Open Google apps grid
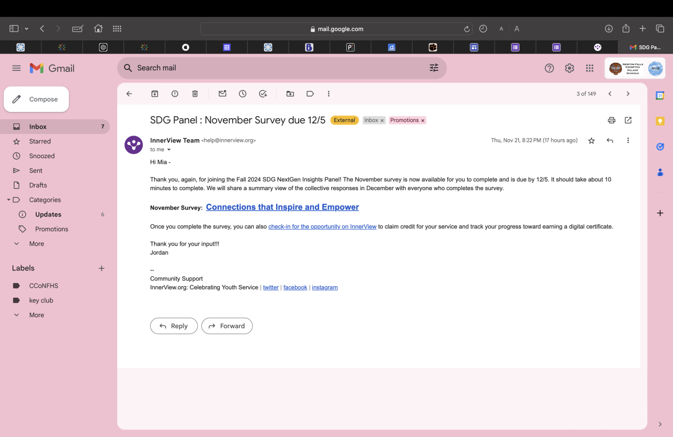Viewport: 673px width, 437px height. point(589,68)
